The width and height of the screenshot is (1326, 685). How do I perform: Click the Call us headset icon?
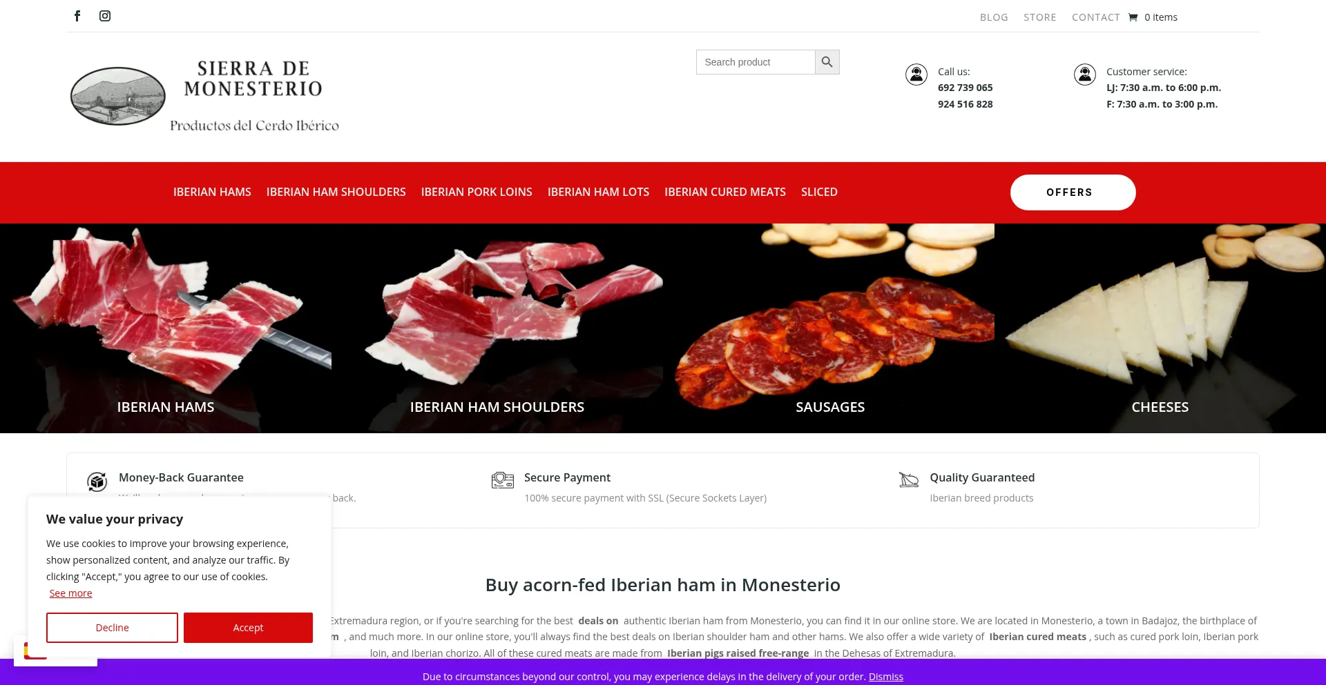point(916,75)
